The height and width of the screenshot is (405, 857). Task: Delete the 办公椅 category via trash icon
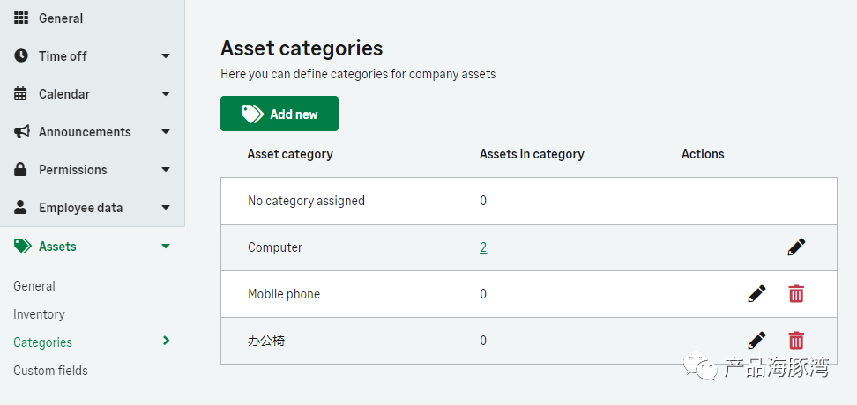[796, 341]
